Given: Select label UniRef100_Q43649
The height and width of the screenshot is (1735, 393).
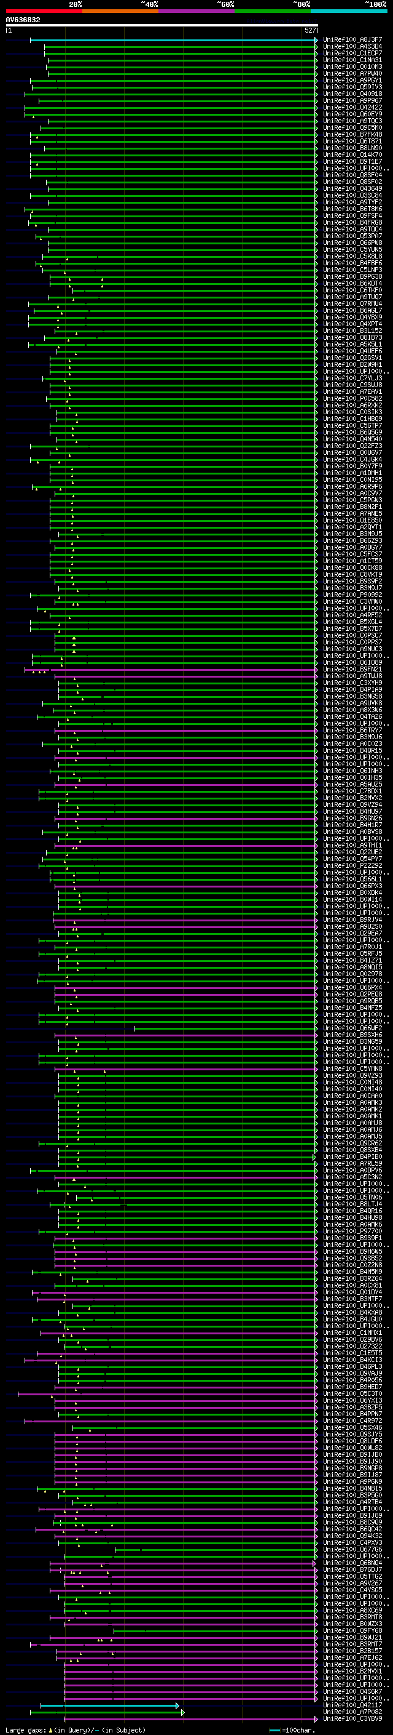Looking at the screenshot, I should pyautogui.click(x=352, y=188).
